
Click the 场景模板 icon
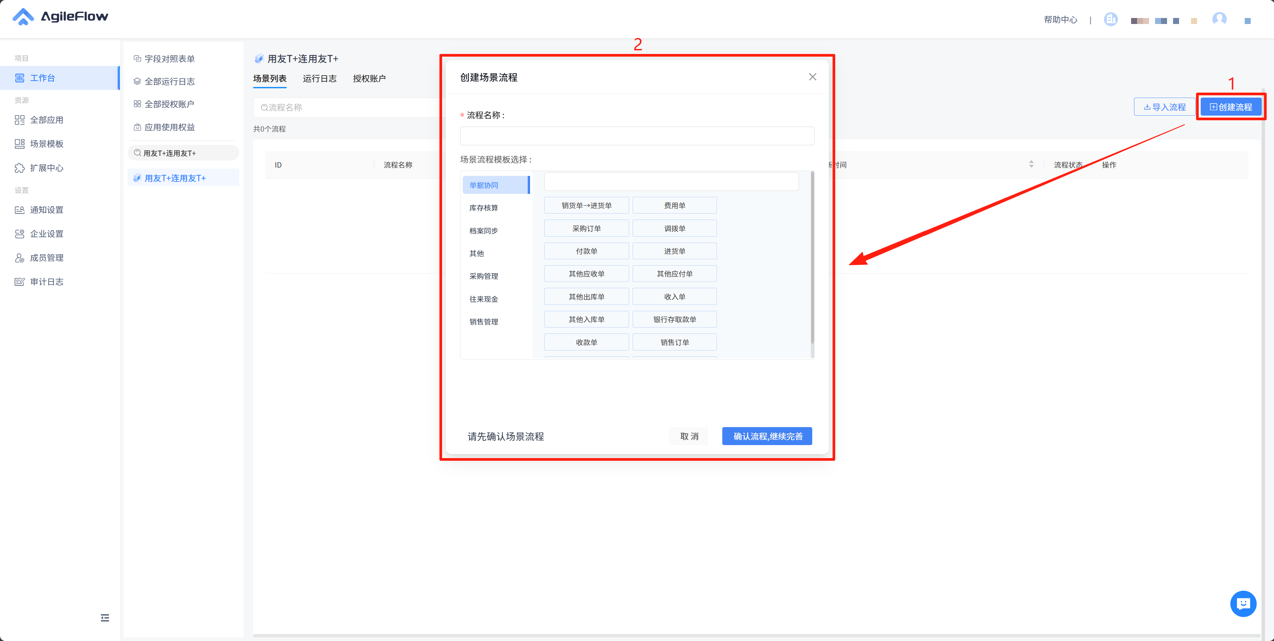point(20,144)
